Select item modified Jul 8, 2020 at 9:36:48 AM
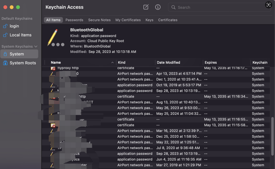This screenshot has width=275, height=169. (x=178, y=148)
